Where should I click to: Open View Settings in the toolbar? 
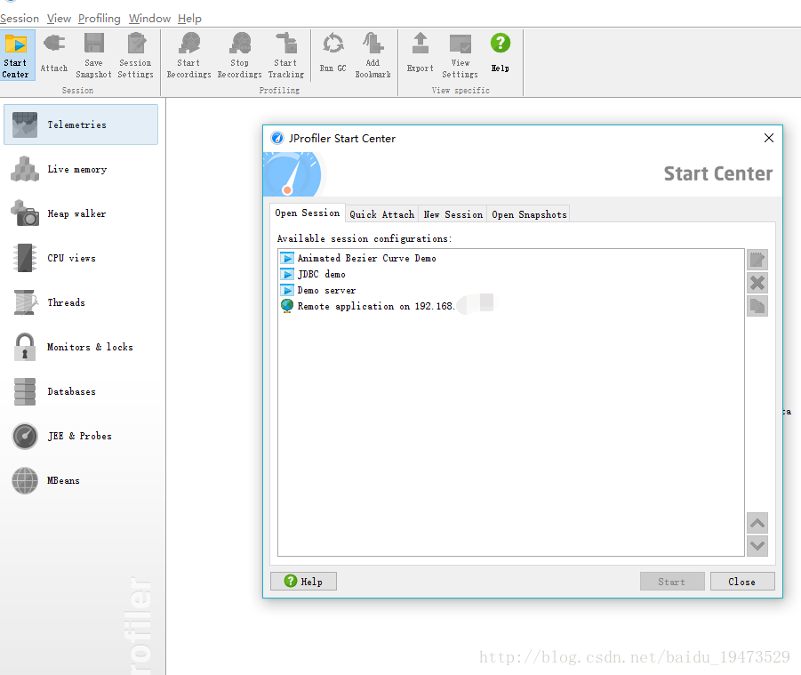(461, 55)
